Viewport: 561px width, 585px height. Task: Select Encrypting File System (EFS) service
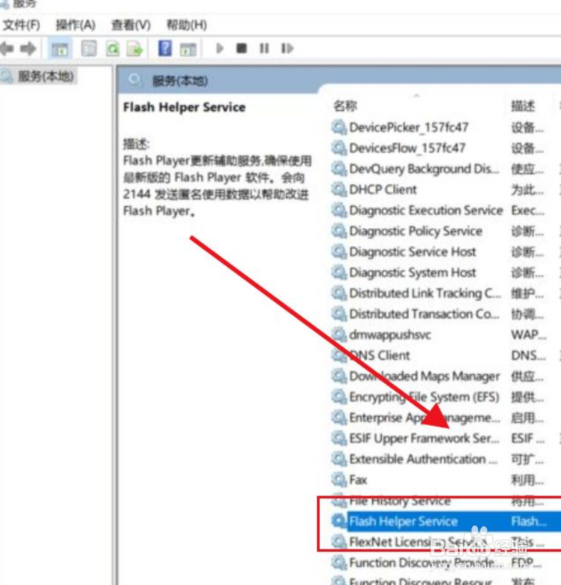tap(424, 397)
